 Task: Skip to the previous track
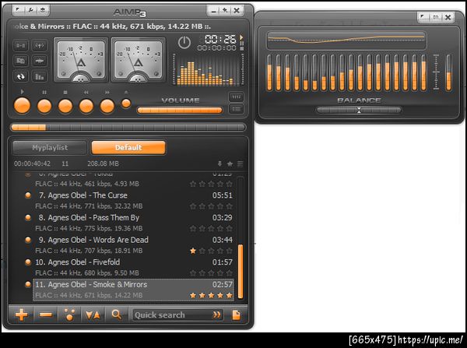(86, 107)
